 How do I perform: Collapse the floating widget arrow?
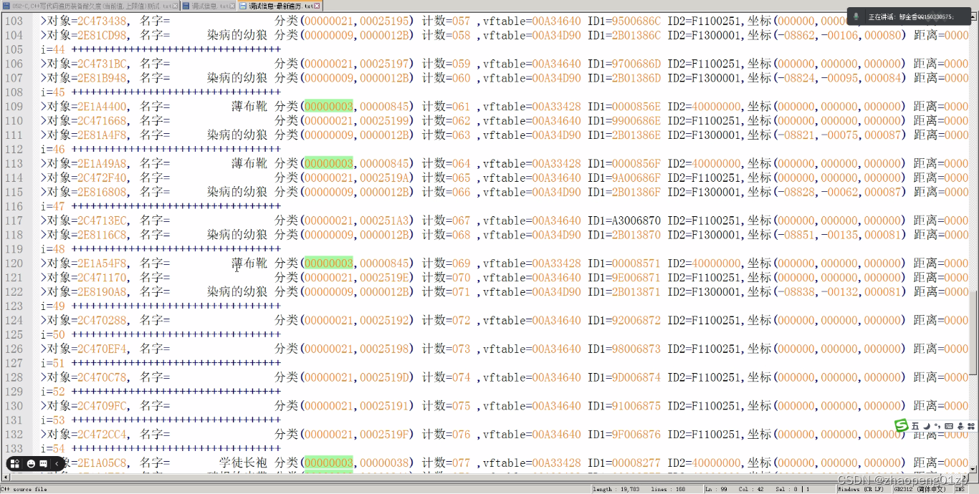[57, 464]
